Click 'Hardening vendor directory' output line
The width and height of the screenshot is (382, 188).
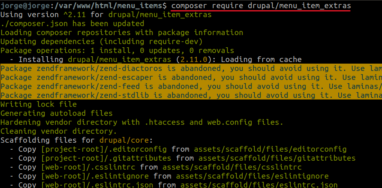pyautogui.click(x=142, y=122)
